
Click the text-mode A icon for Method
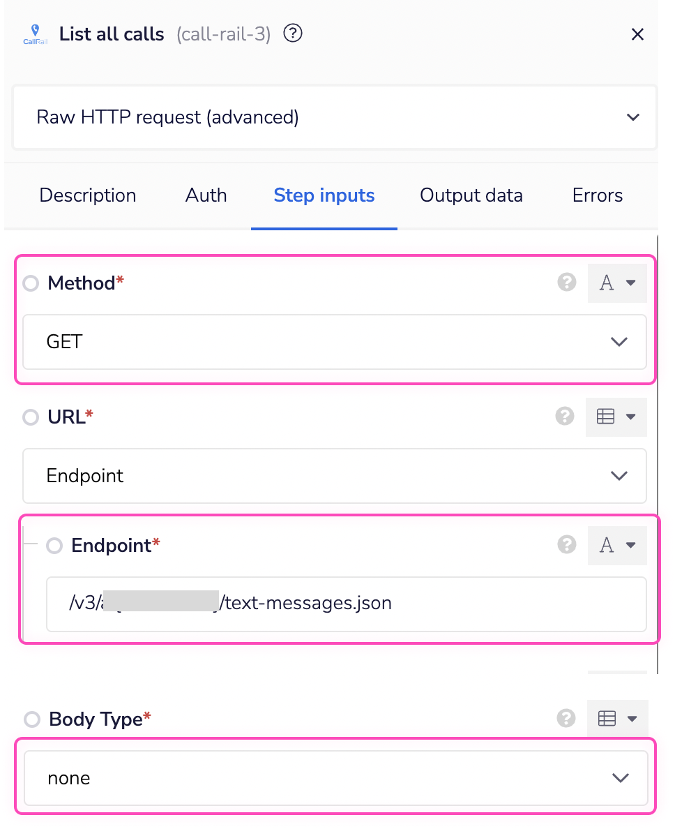tap(617, 283)
